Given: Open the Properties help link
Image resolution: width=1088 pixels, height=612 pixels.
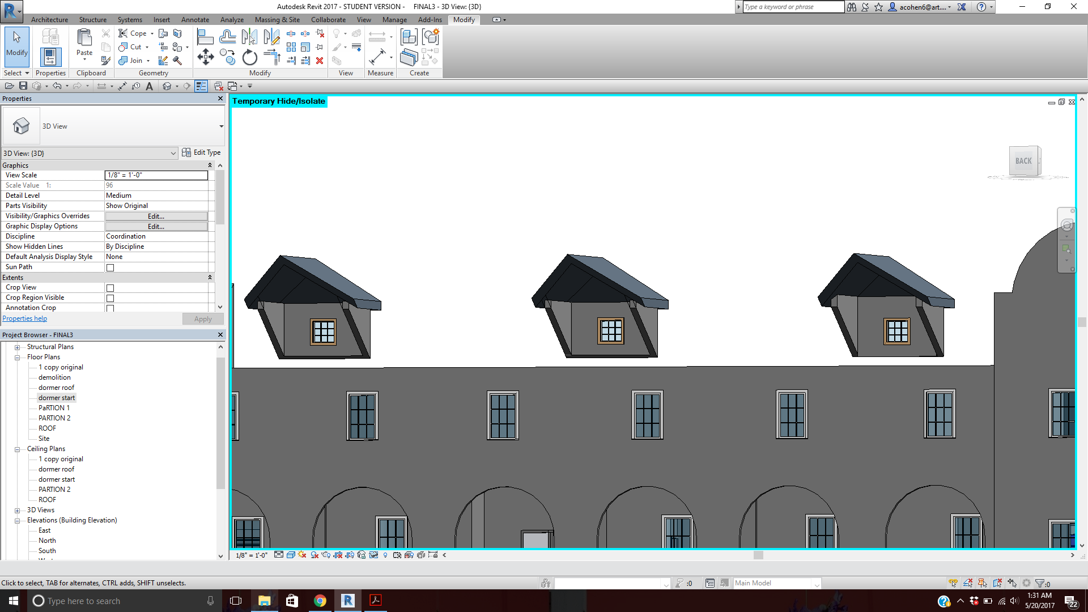Looking at the screenshot, I should pos(25,318).
